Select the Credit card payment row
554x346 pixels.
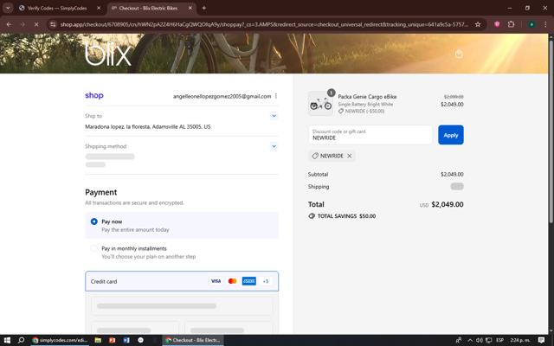(x=182, y=281)
